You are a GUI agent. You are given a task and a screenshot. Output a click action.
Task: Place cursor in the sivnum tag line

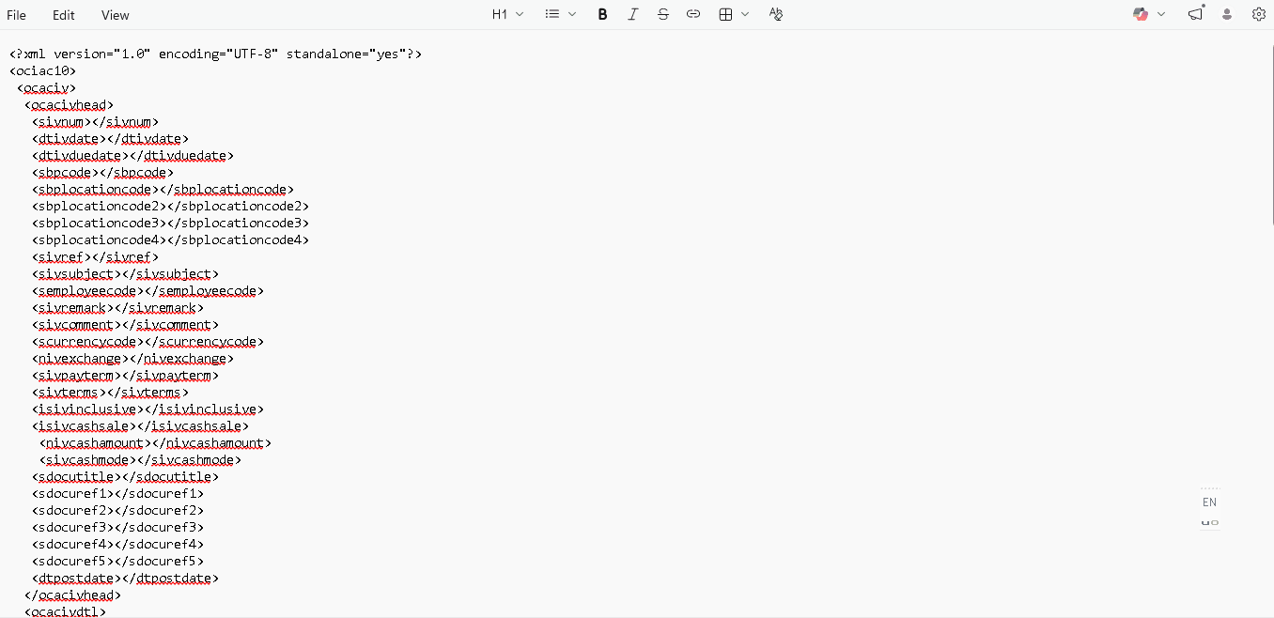click(94, 122)
